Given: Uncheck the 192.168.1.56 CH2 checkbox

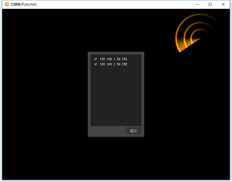Looking at the screenshot, I should 96,64.
